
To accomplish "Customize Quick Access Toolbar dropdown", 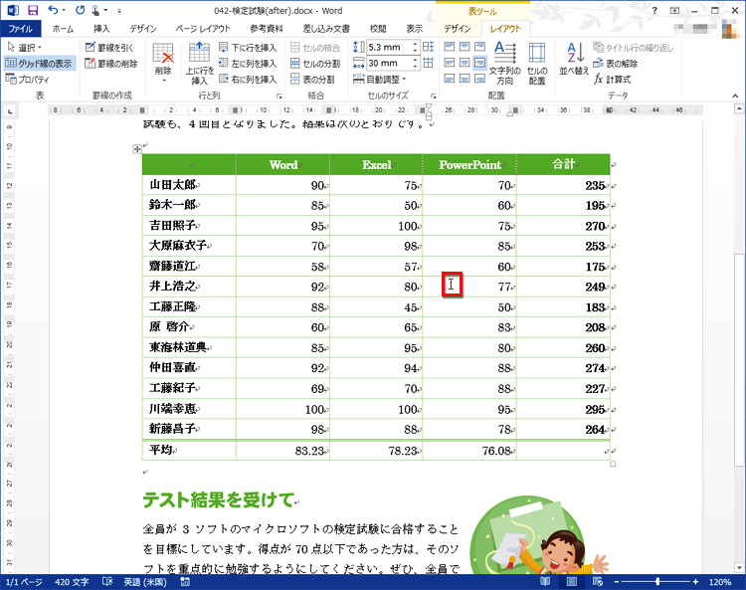I will click(119, 11).
